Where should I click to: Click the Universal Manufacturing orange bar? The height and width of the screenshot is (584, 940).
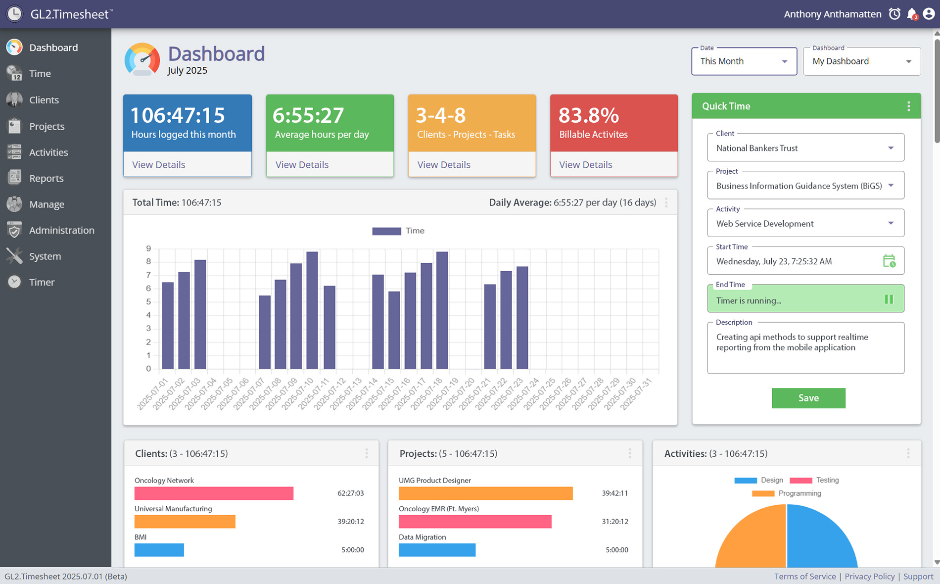(x=185, y=522)
